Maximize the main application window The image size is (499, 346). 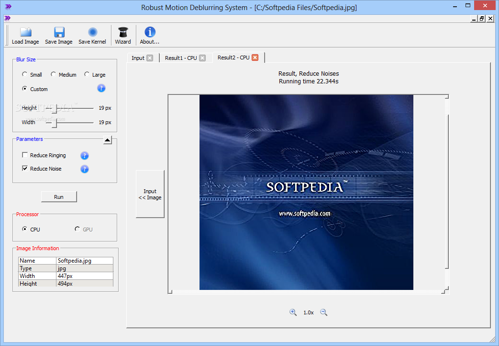[x=468, y=5]
